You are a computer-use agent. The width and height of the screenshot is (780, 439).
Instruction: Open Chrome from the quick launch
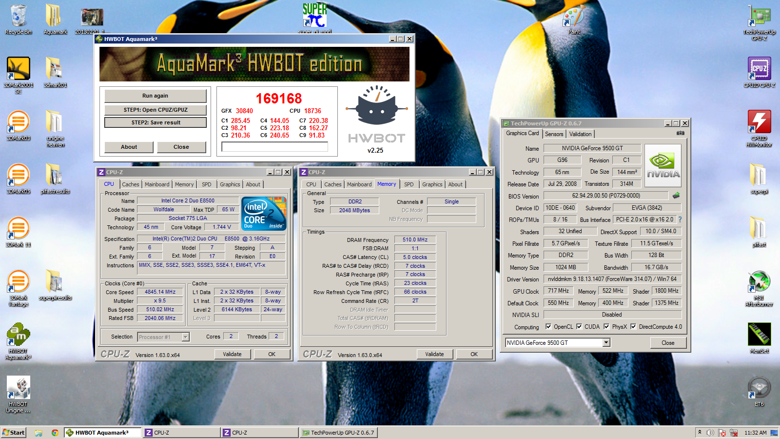[55, 433]
